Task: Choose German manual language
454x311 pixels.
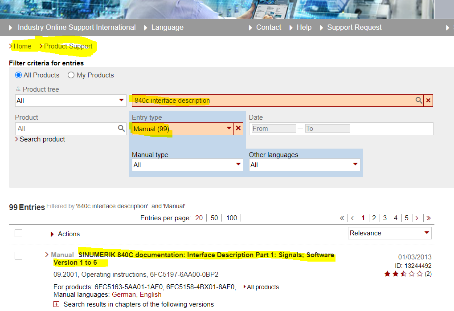Action: pos(123,295)
